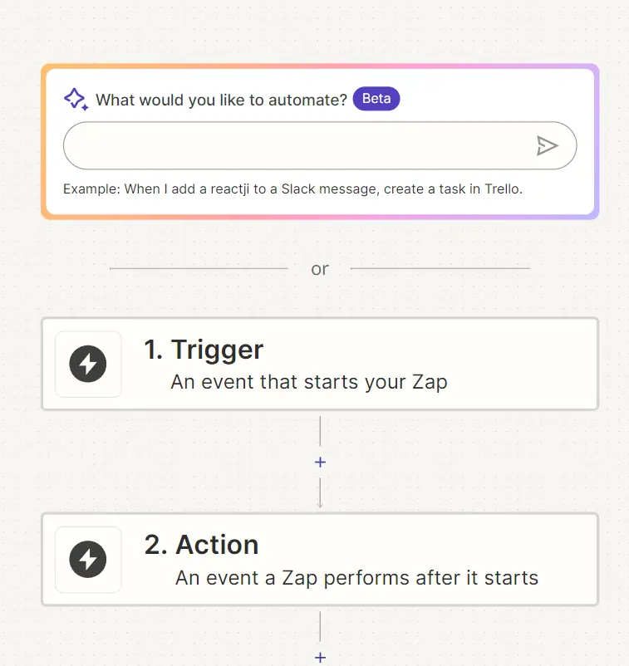Add a step between Trigger and Action

[320, 462]
